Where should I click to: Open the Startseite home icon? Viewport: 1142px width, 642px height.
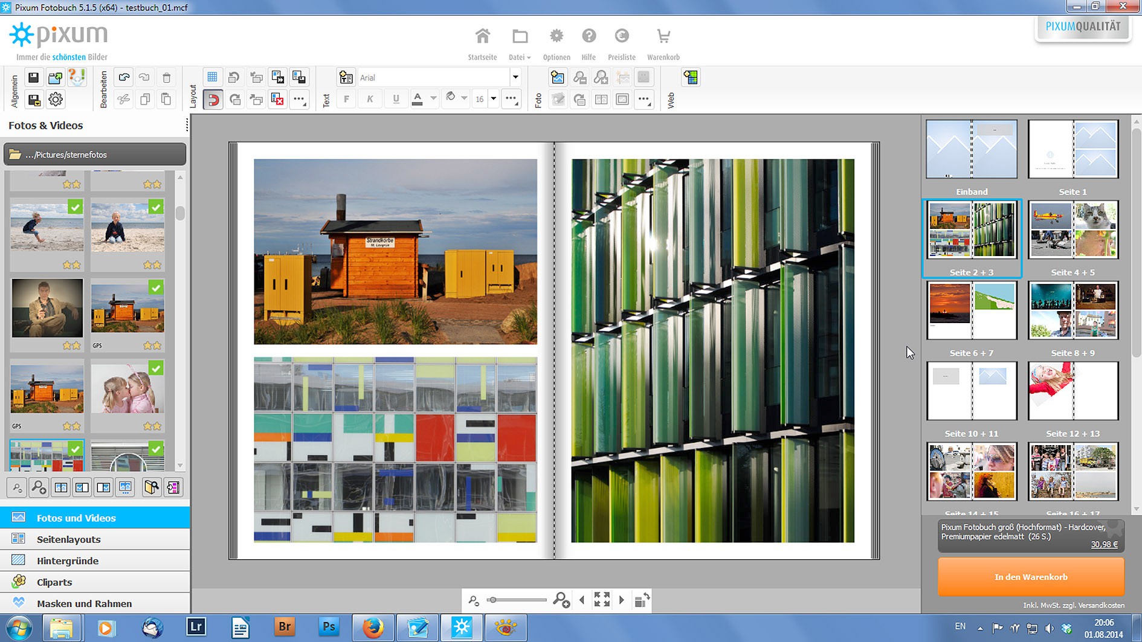pyautogui.click(x=482, y=37)
